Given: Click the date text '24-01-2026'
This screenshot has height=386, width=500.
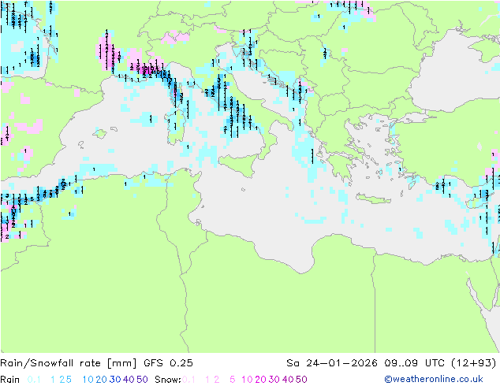Looking at the screenshot, I should point(341,363).
